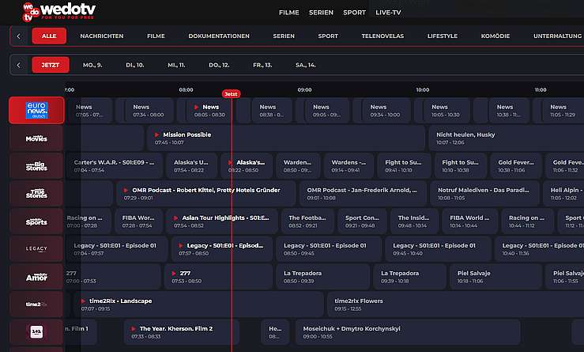Select the wedo Big Stories channel icon
Image resolution: width=584 pixels, height=352 pixels.
pos(36,166)
